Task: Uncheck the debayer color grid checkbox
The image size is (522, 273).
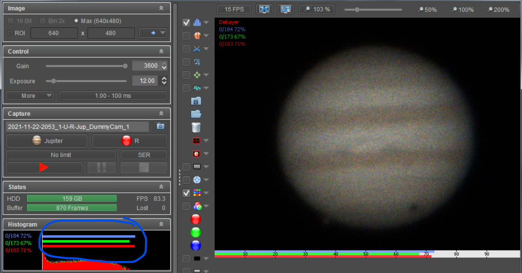Action: pyautogui.click(x=186, y=193)
